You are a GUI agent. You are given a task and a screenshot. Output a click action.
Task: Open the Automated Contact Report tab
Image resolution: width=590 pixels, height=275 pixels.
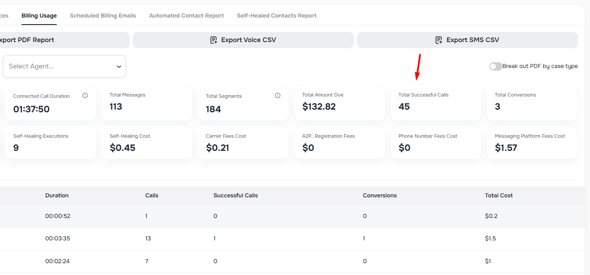click(x=186, y=16)
